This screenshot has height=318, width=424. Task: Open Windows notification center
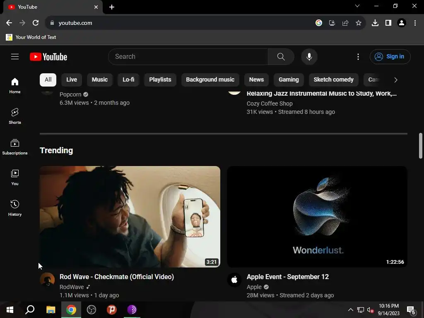(x=411, y=310)
